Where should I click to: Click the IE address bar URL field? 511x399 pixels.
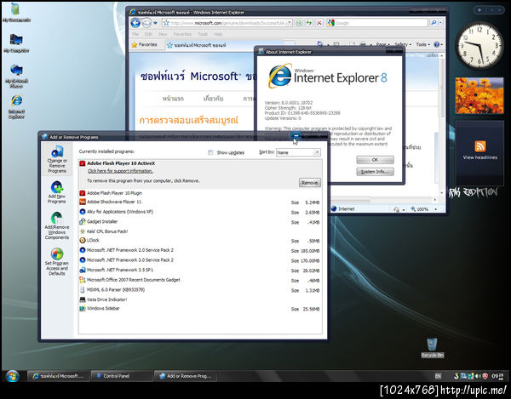click(x=227, y=23)
